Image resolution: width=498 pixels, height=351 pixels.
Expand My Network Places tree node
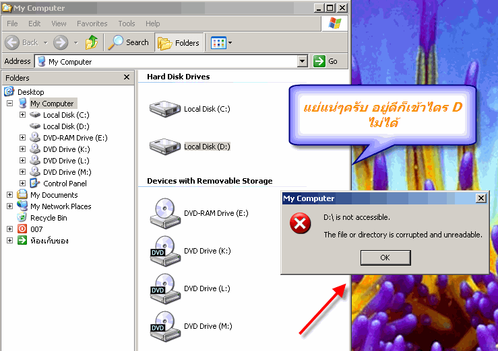coord(10,206)
